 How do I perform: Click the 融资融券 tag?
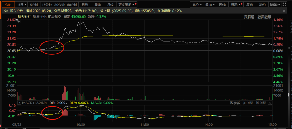pos(265,17)
